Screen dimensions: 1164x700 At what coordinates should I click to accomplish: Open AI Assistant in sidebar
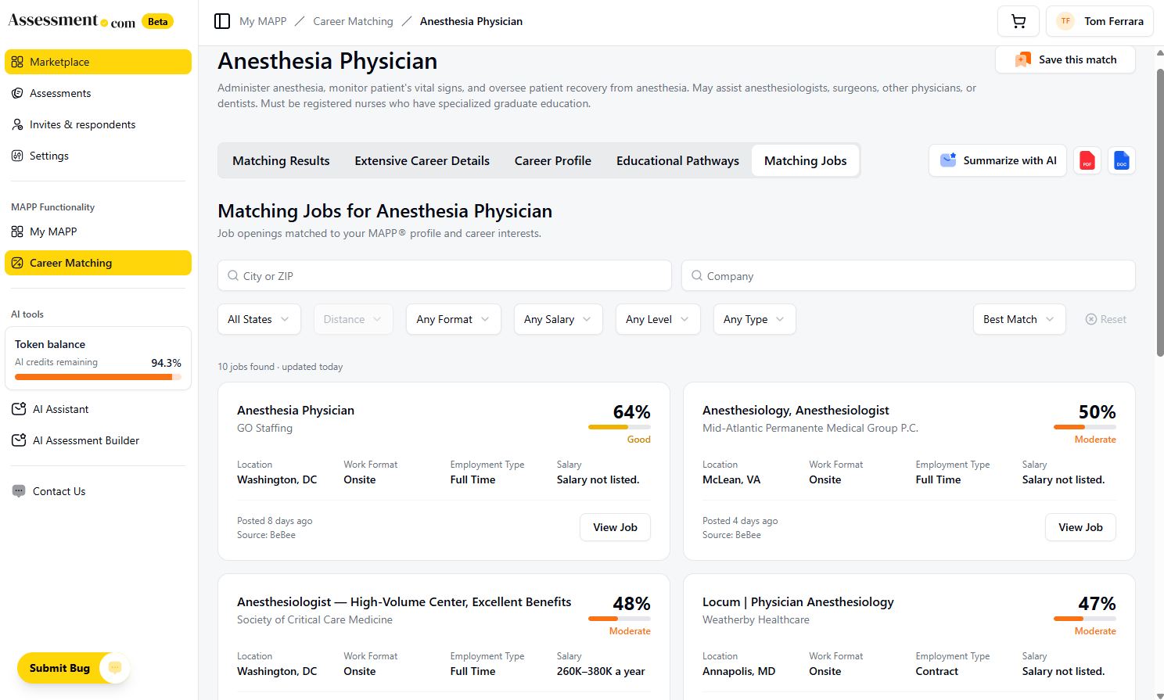[x=60, y=409]
